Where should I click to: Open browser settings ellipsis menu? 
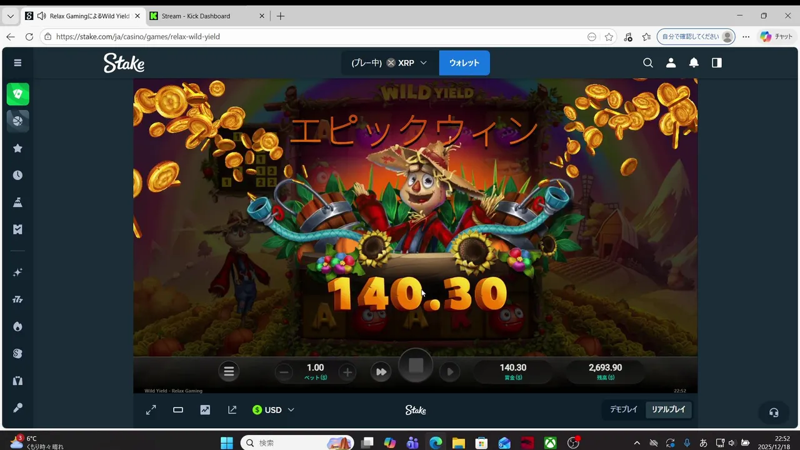(x=746, y=37)
